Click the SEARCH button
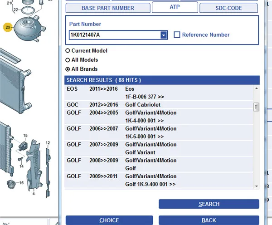The width and height of the screenshot is (272, 225). (209, 204)
